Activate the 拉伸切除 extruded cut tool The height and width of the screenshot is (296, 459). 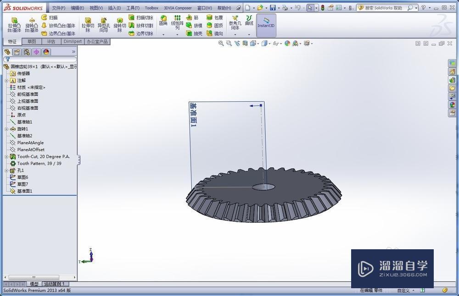(x=88, y=25)
